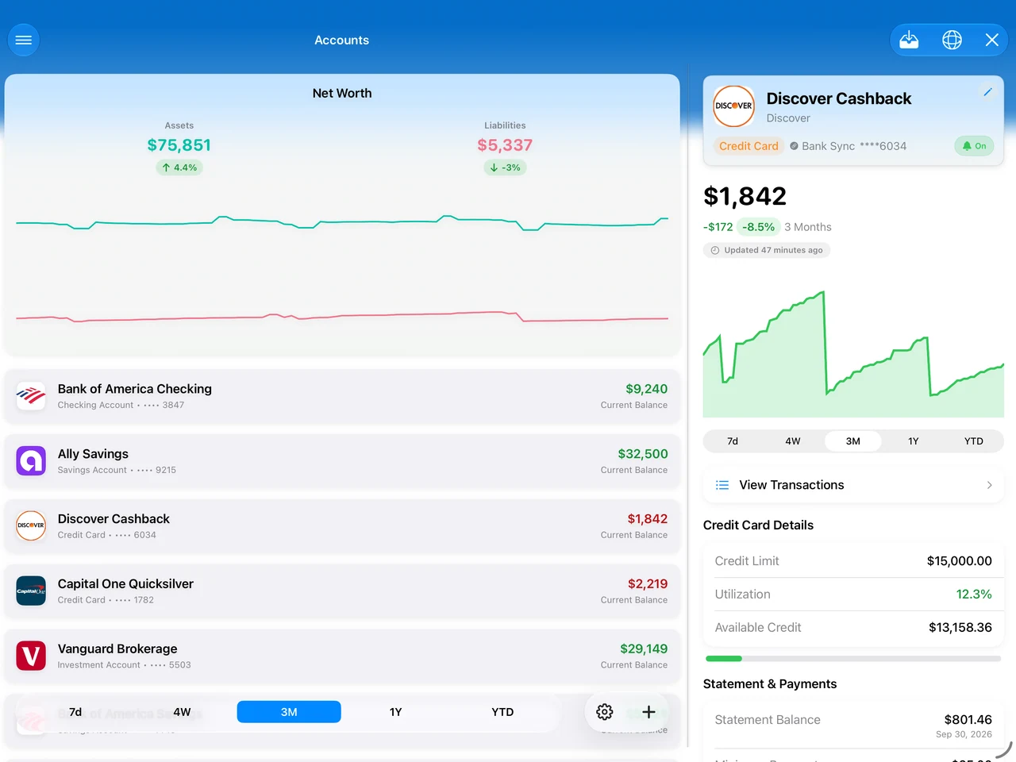Click the Discover balance history chart
The height and width of the screenshot is (762, 1016).
(853, 353)
